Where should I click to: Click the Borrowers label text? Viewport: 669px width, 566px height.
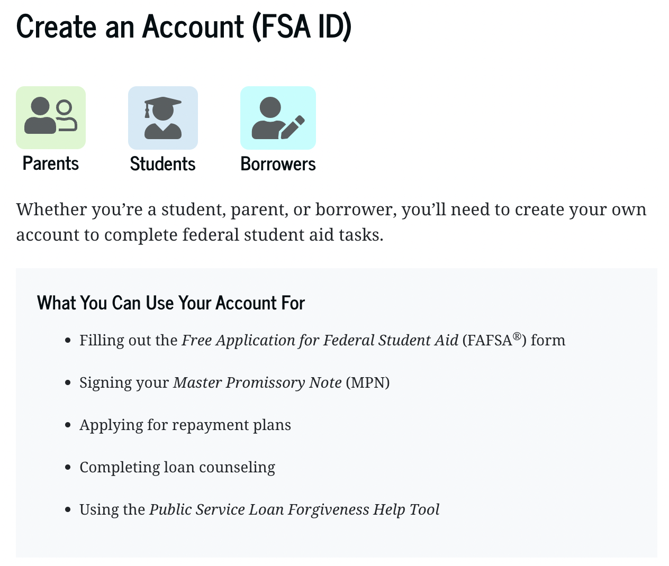[278, 163]
